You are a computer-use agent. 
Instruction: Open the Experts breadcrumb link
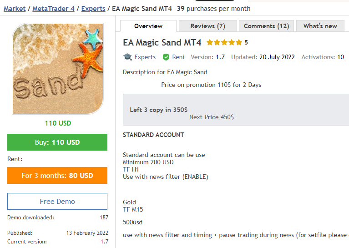click(93, 9)
